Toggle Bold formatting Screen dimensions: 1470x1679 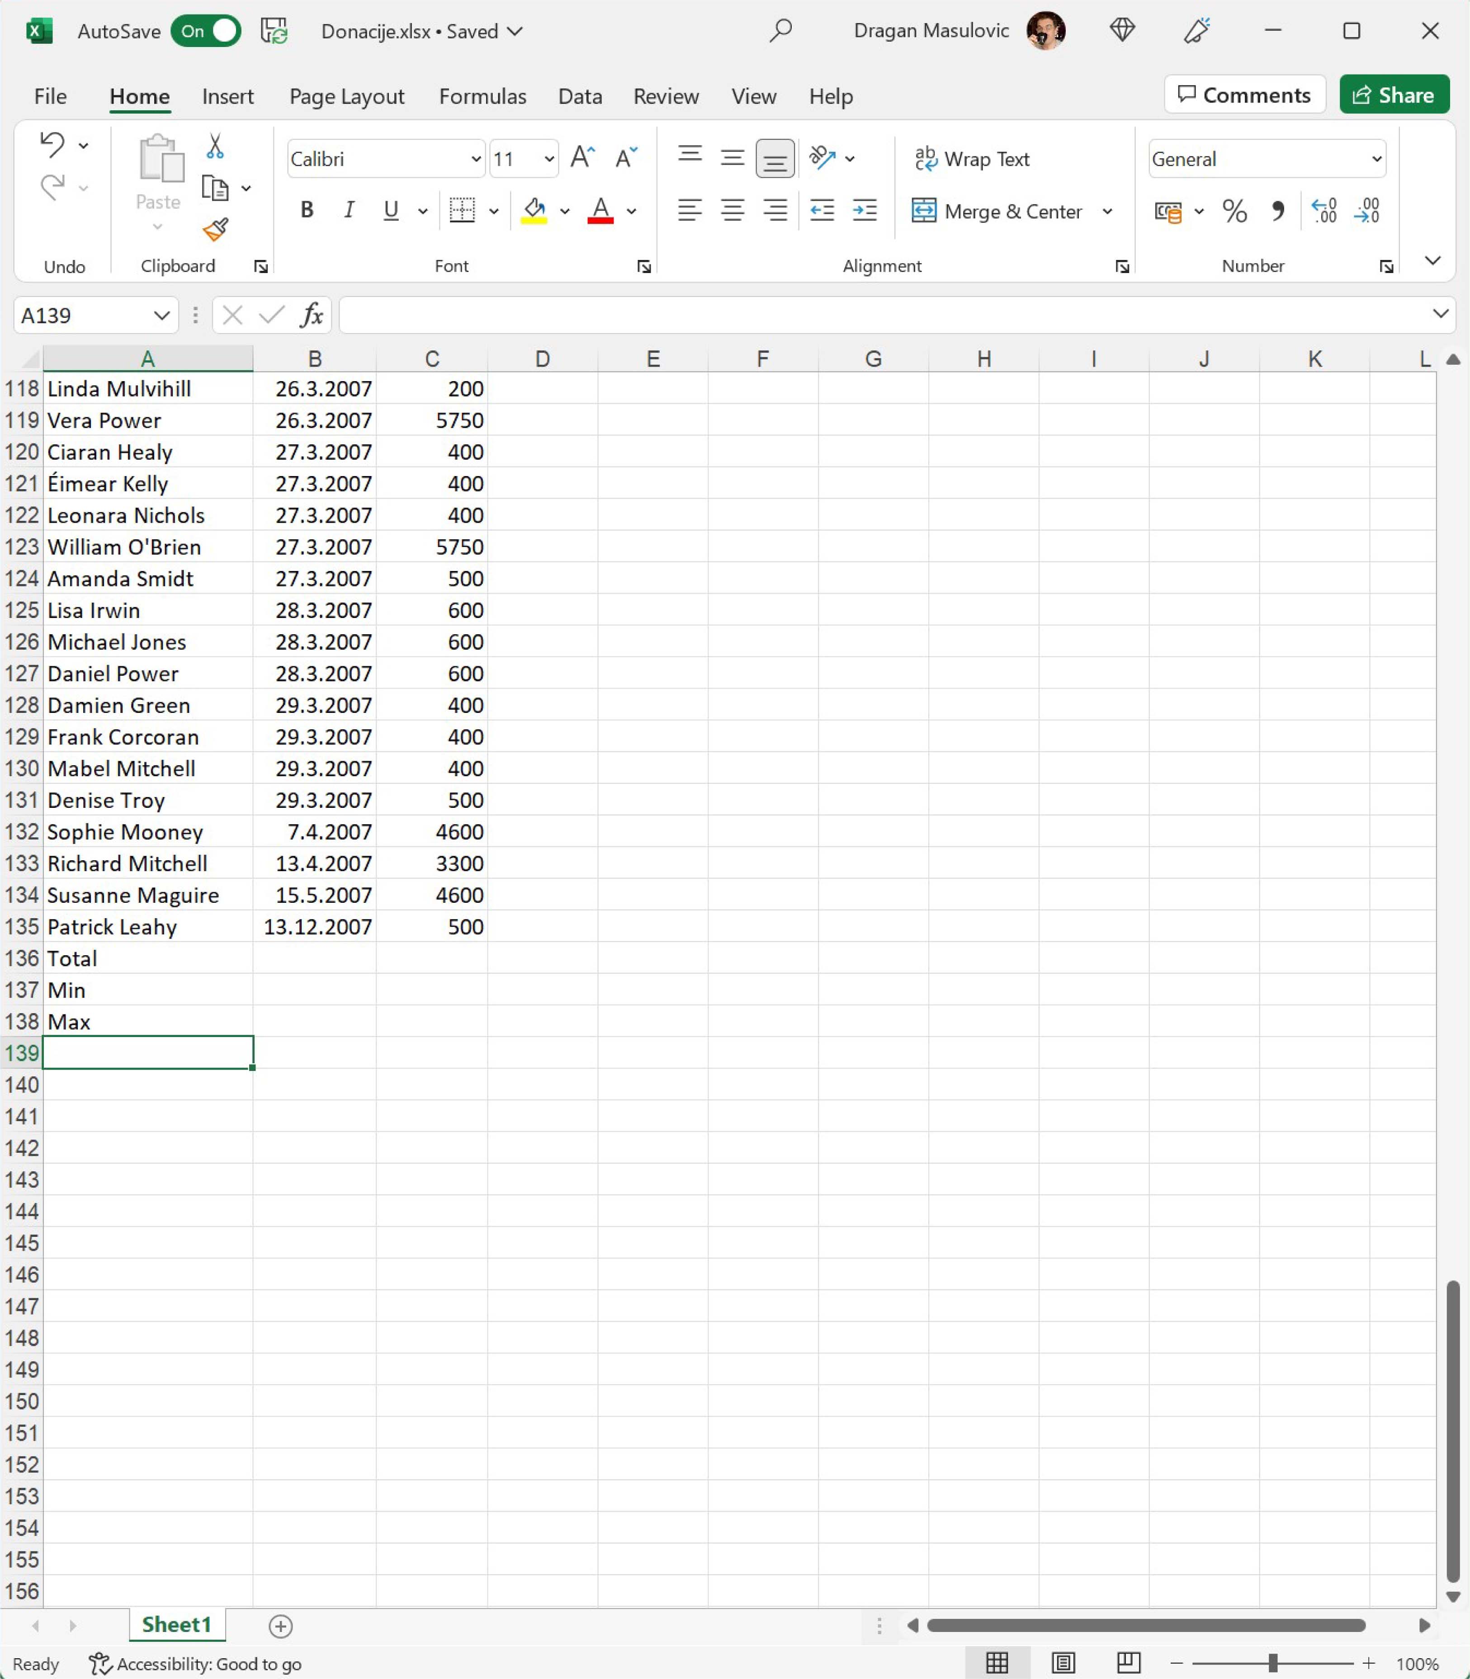click(x=307, y=211)
